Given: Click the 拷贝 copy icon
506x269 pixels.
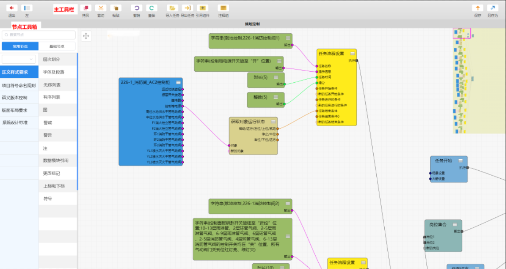Looking at the screenshot, I should [85, 8].
